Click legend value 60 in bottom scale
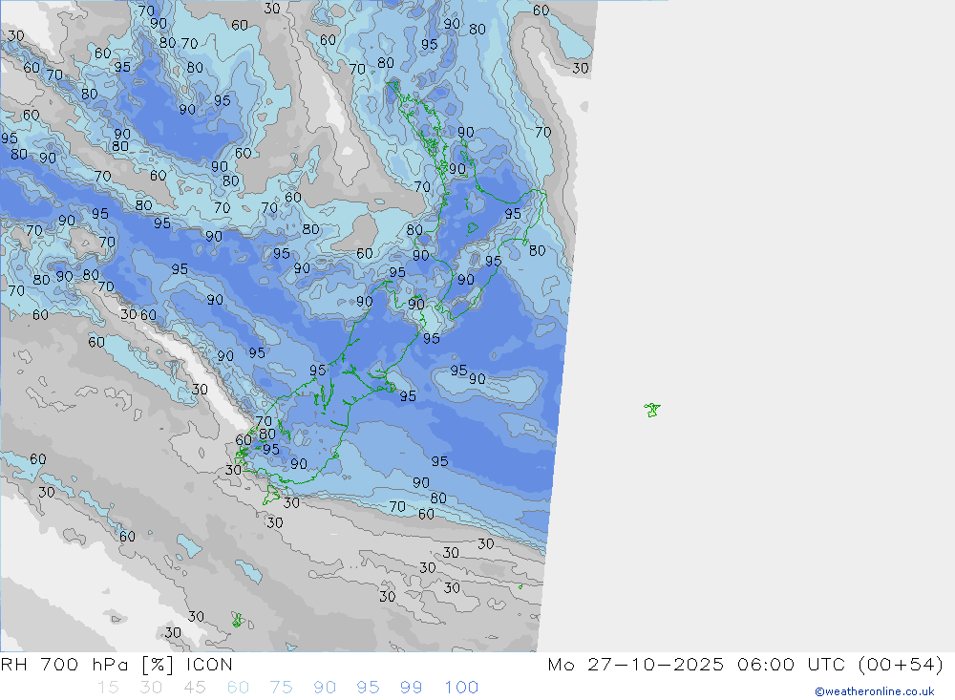Screen dimensions: 955x700 pyautogui.click(x=238, y=688)
